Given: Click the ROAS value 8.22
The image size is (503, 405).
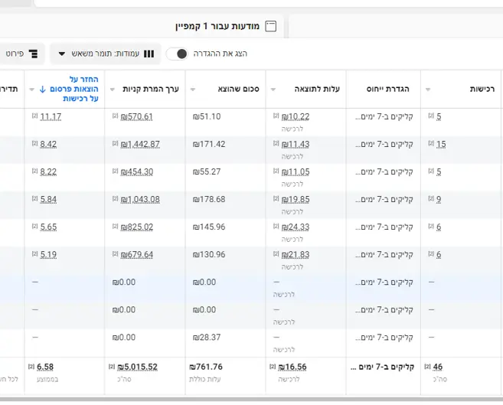Looking at the screenshot, I should coord(48,172).
